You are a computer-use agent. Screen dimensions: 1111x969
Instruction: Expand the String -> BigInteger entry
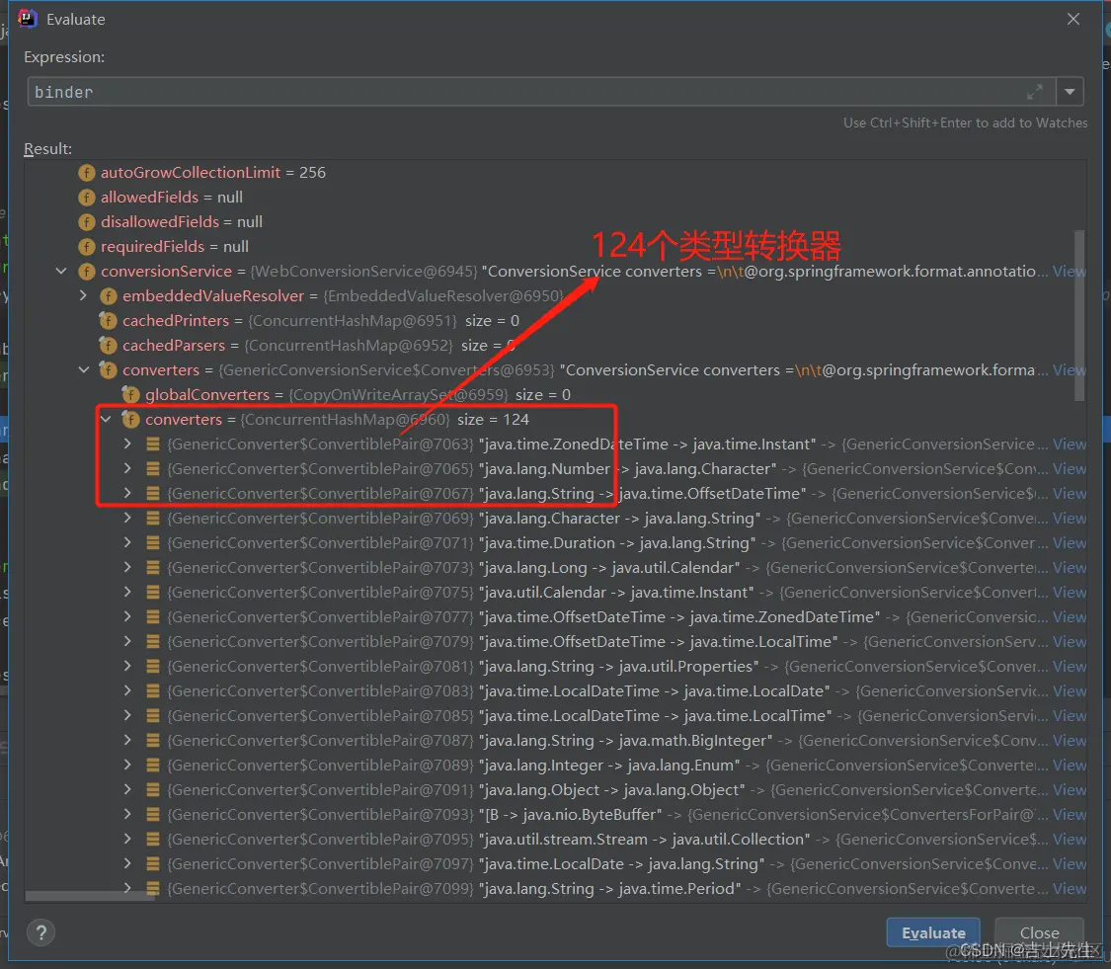point(127,740)
